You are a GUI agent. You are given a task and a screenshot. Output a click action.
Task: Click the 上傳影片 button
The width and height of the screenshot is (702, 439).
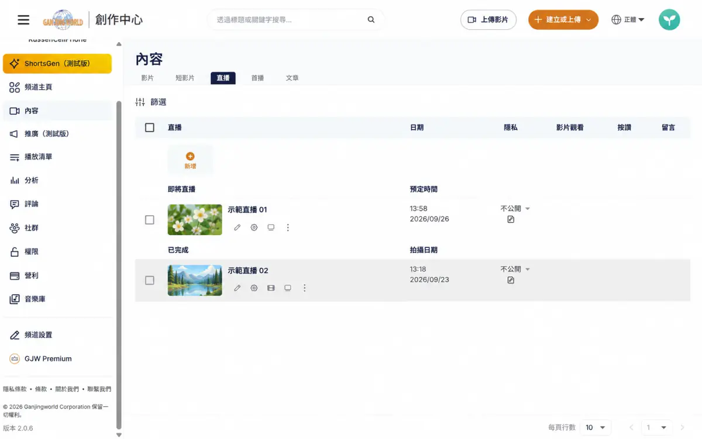tap(488, 20)
